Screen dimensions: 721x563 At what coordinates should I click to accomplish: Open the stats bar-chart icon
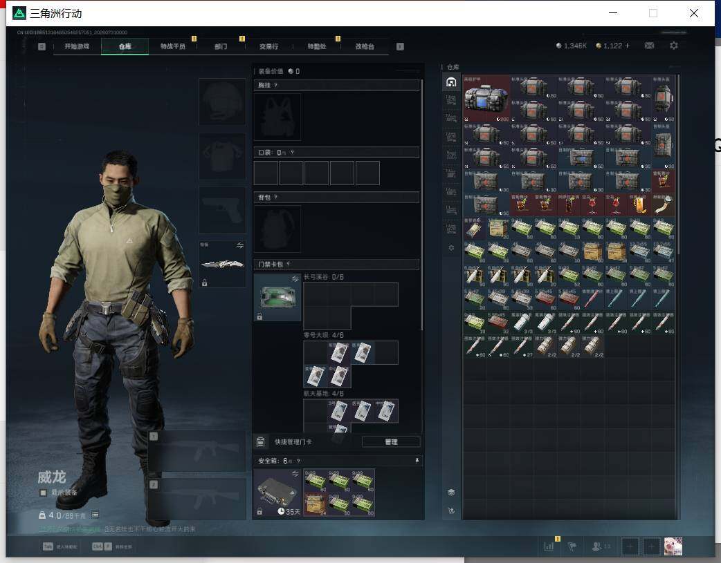(x=549, y=546)
